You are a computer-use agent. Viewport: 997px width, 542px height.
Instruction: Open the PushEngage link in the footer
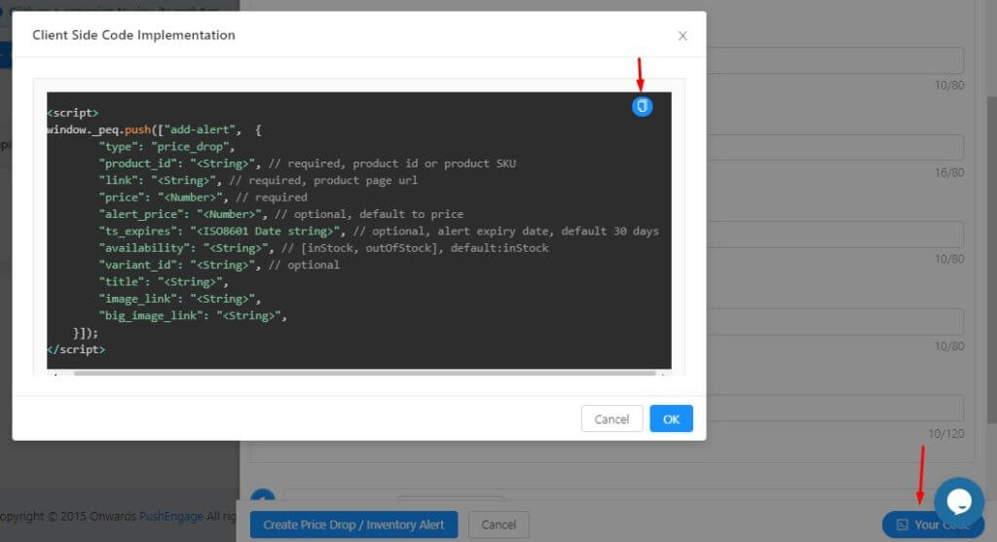click(171, 516)
